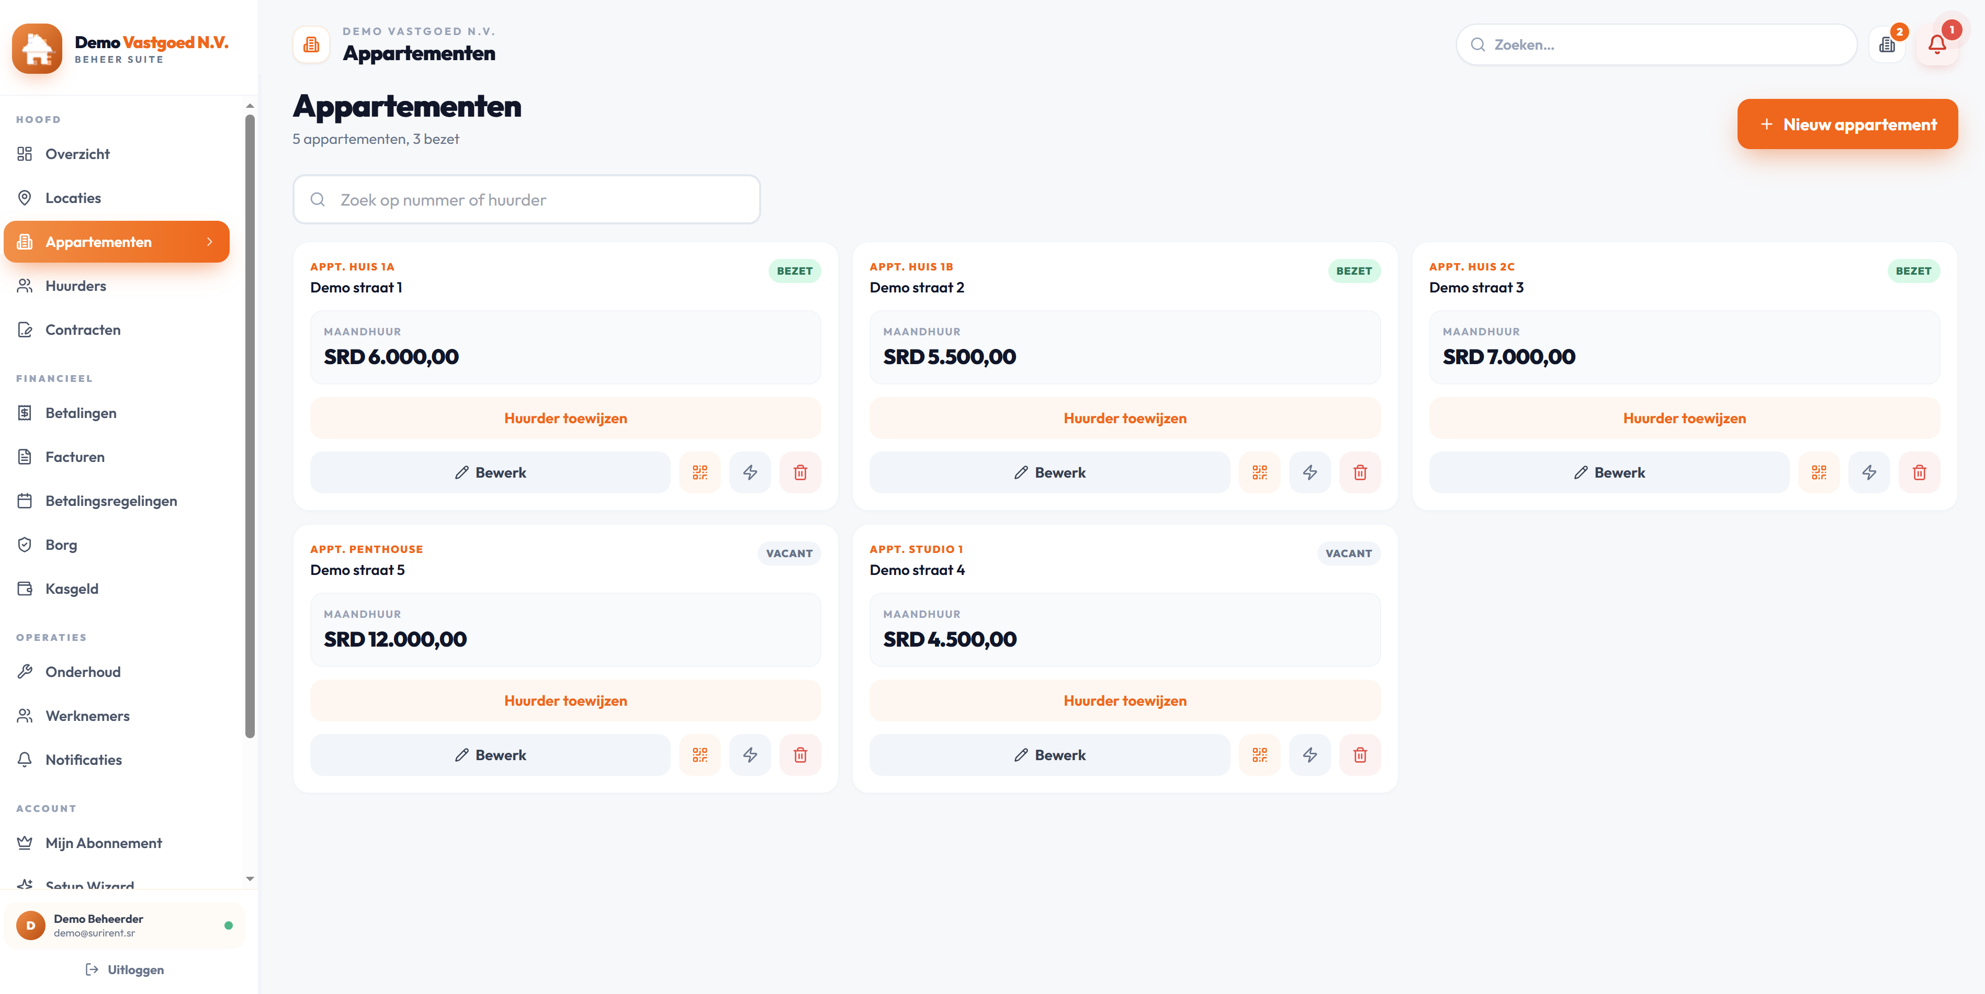Image resolution: width=1985 pixels, height=994 pixels.
Task: Open QR code for Appt. Huis 1A
Action: coord(700,472)
